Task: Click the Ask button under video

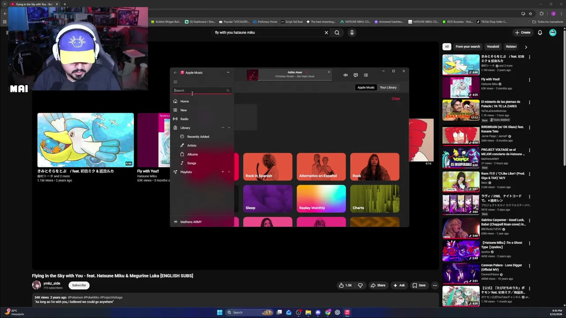Action: (399, 285)
